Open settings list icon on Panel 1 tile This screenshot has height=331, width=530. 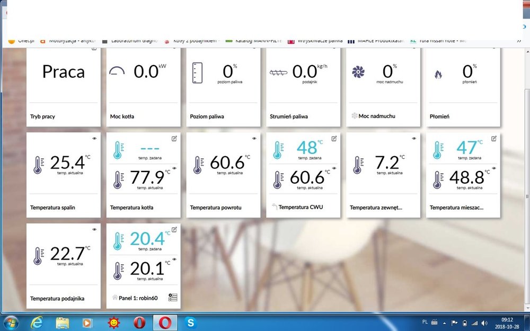(x=172, y=298)
